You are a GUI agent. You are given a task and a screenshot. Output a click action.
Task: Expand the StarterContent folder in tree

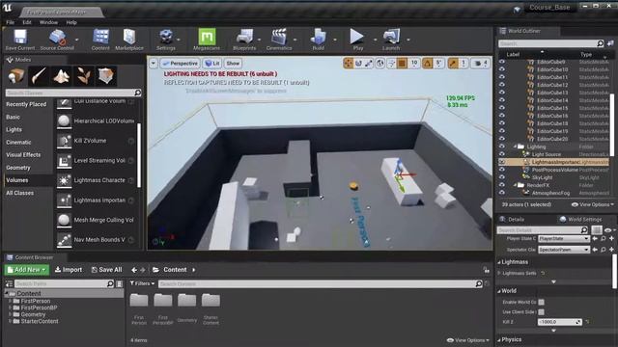(10, 321)
